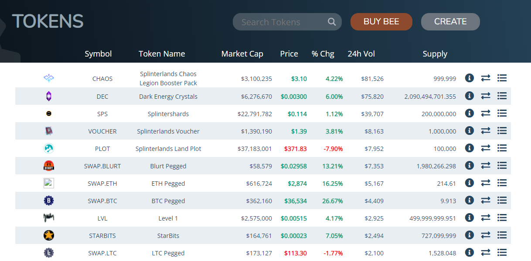Open list icon for SWAP.BLURT

[502, 165]
